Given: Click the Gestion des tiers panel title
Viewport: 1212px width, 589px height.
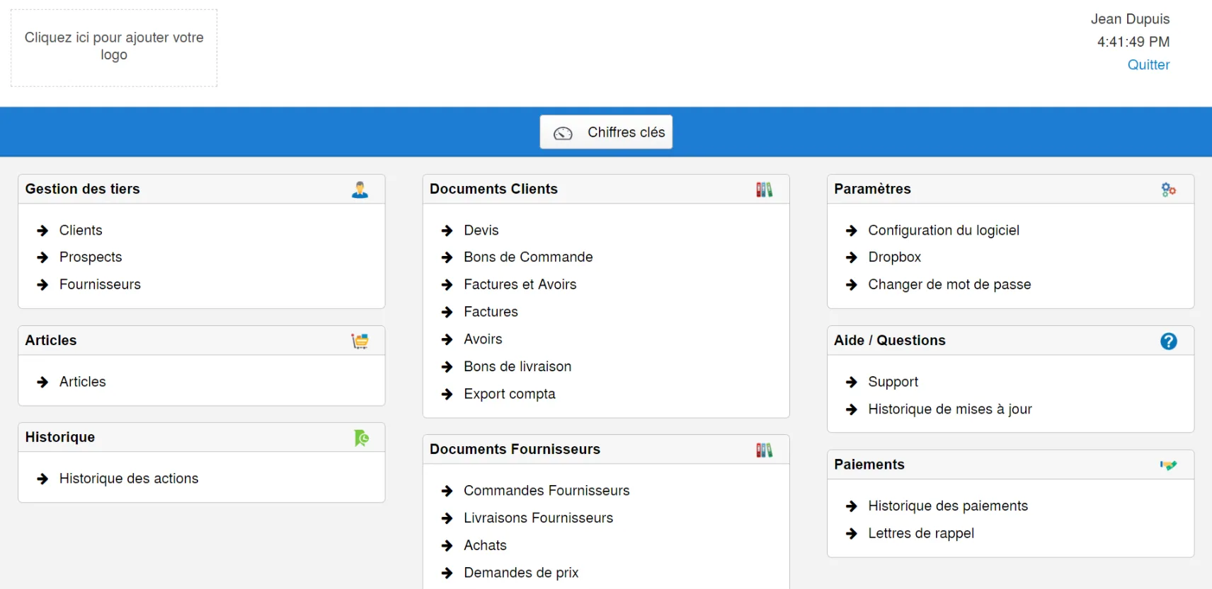Looking at the screenshot, I should (82, 189).
